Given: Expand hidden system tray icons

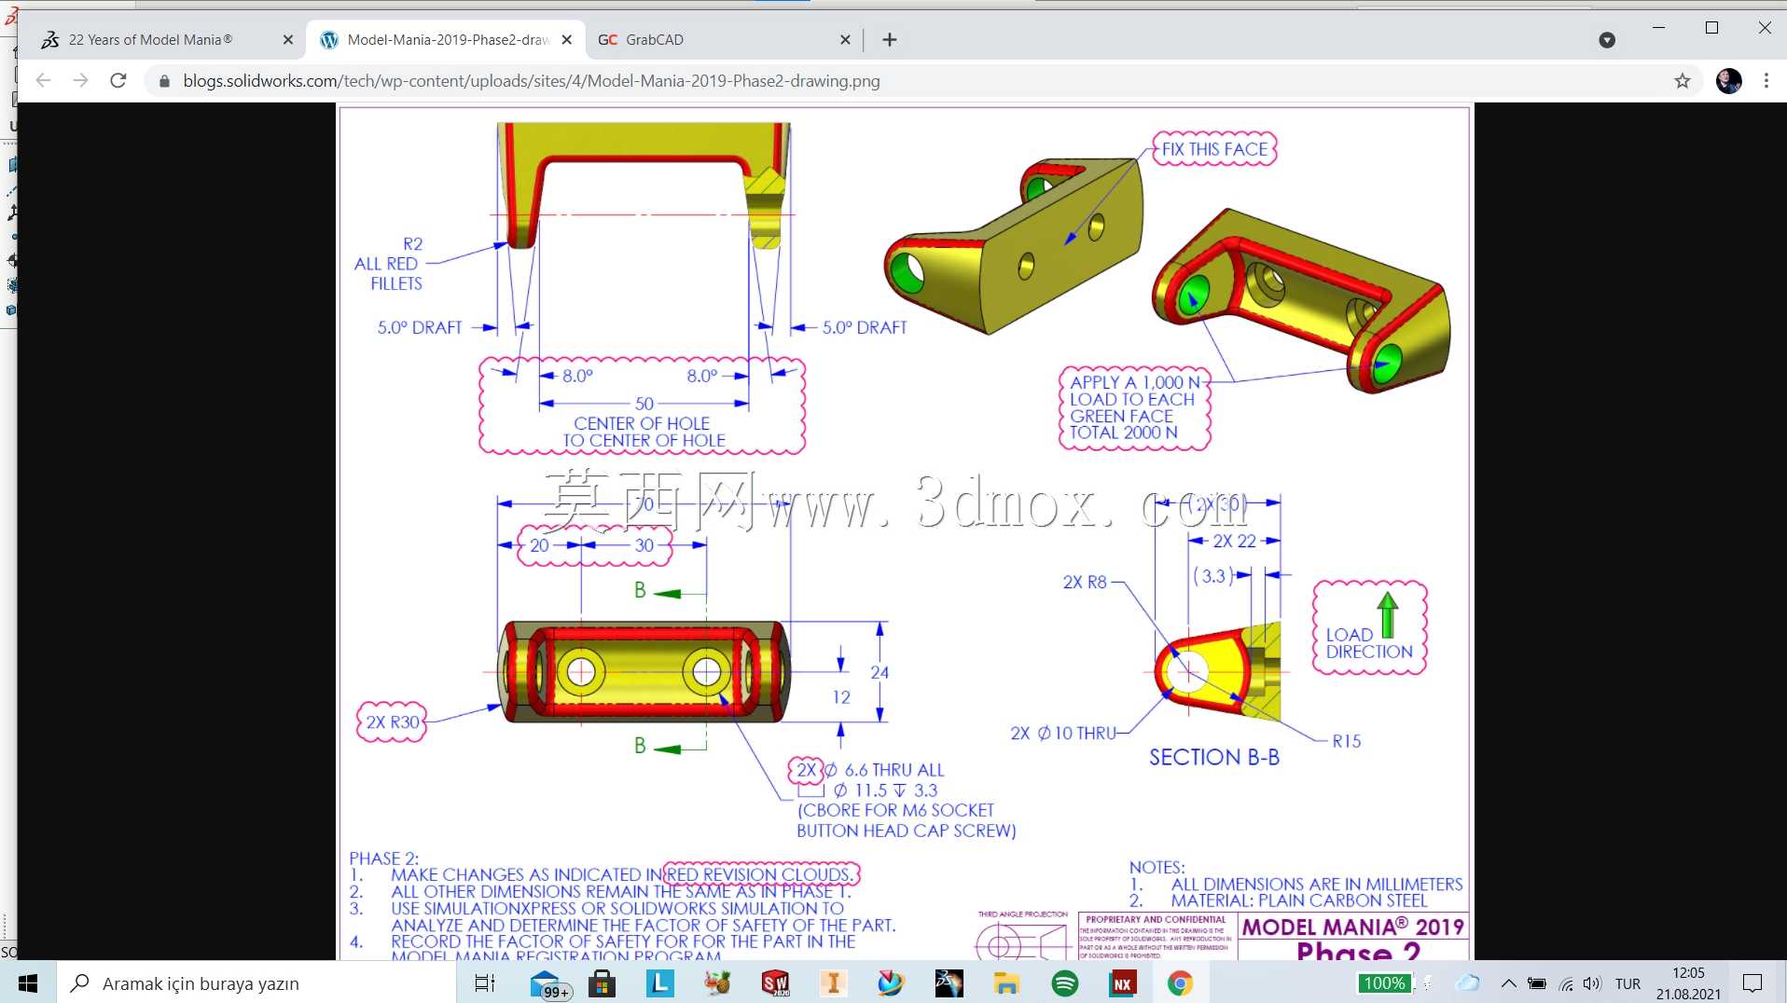Looking at the screenshot, I should coord(1508,983).
